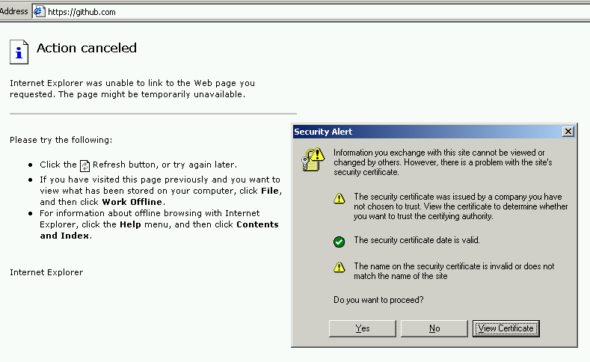
Task: Click the Internet Explorer footer text
Action: point(46,272)
